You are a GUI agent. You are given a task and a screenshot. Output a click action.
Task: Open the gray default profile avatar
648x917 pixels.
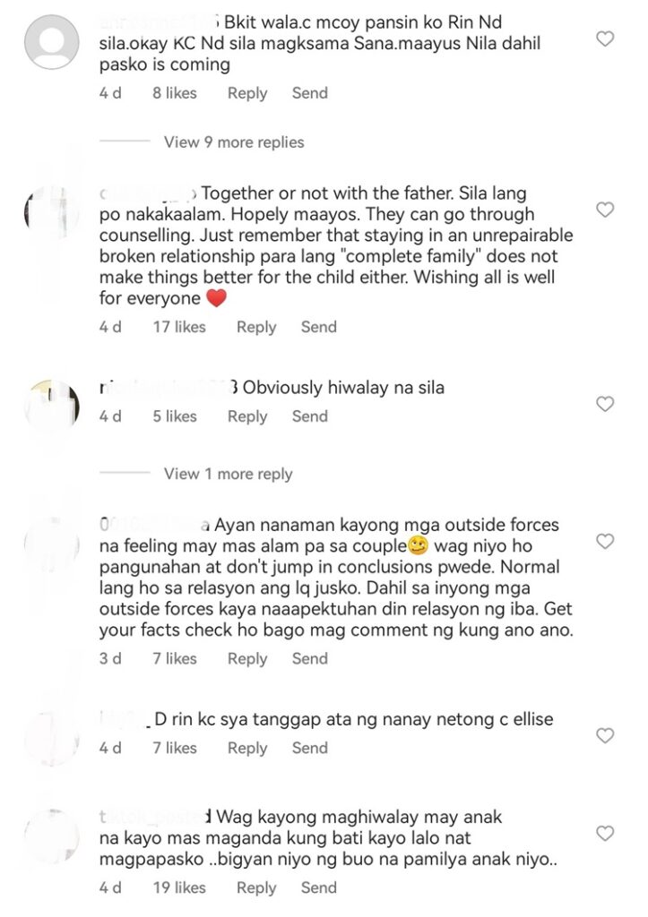[x=51, y=42]
